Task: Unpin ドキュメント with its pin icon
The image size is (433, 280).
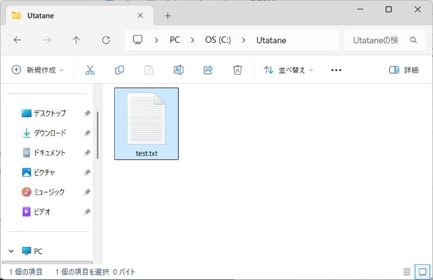Action: (x=87, y=153)
